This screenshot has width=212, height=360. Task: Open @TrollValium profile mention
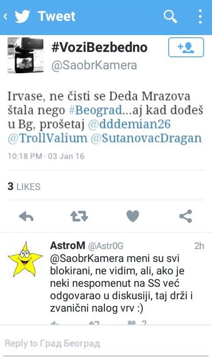click(48, 138)
